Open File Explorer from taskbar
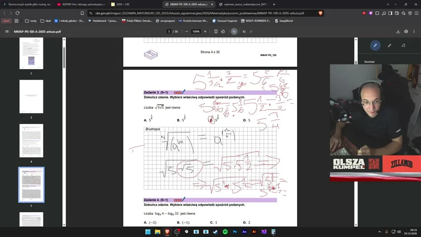Image resolution: width=421 pixels, height=237 pixels. tap(157, 232)
